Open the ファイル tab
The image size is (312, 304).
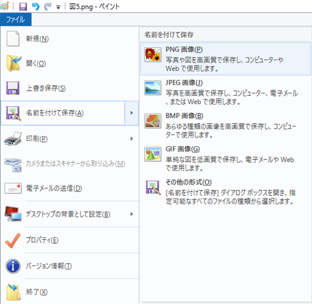point(16,20)
